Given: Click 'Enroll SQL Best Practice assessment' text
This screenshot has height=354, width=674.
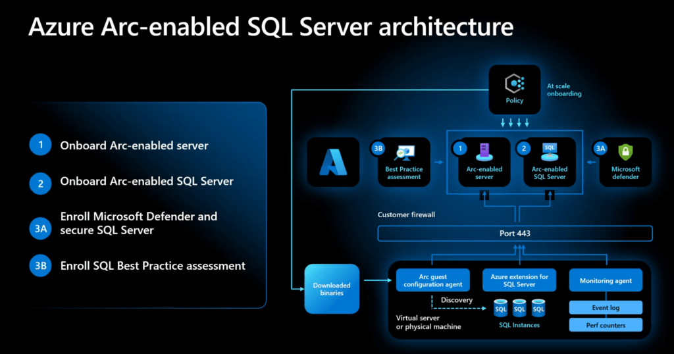Looking at the screenshot, I should pos(153,266).
